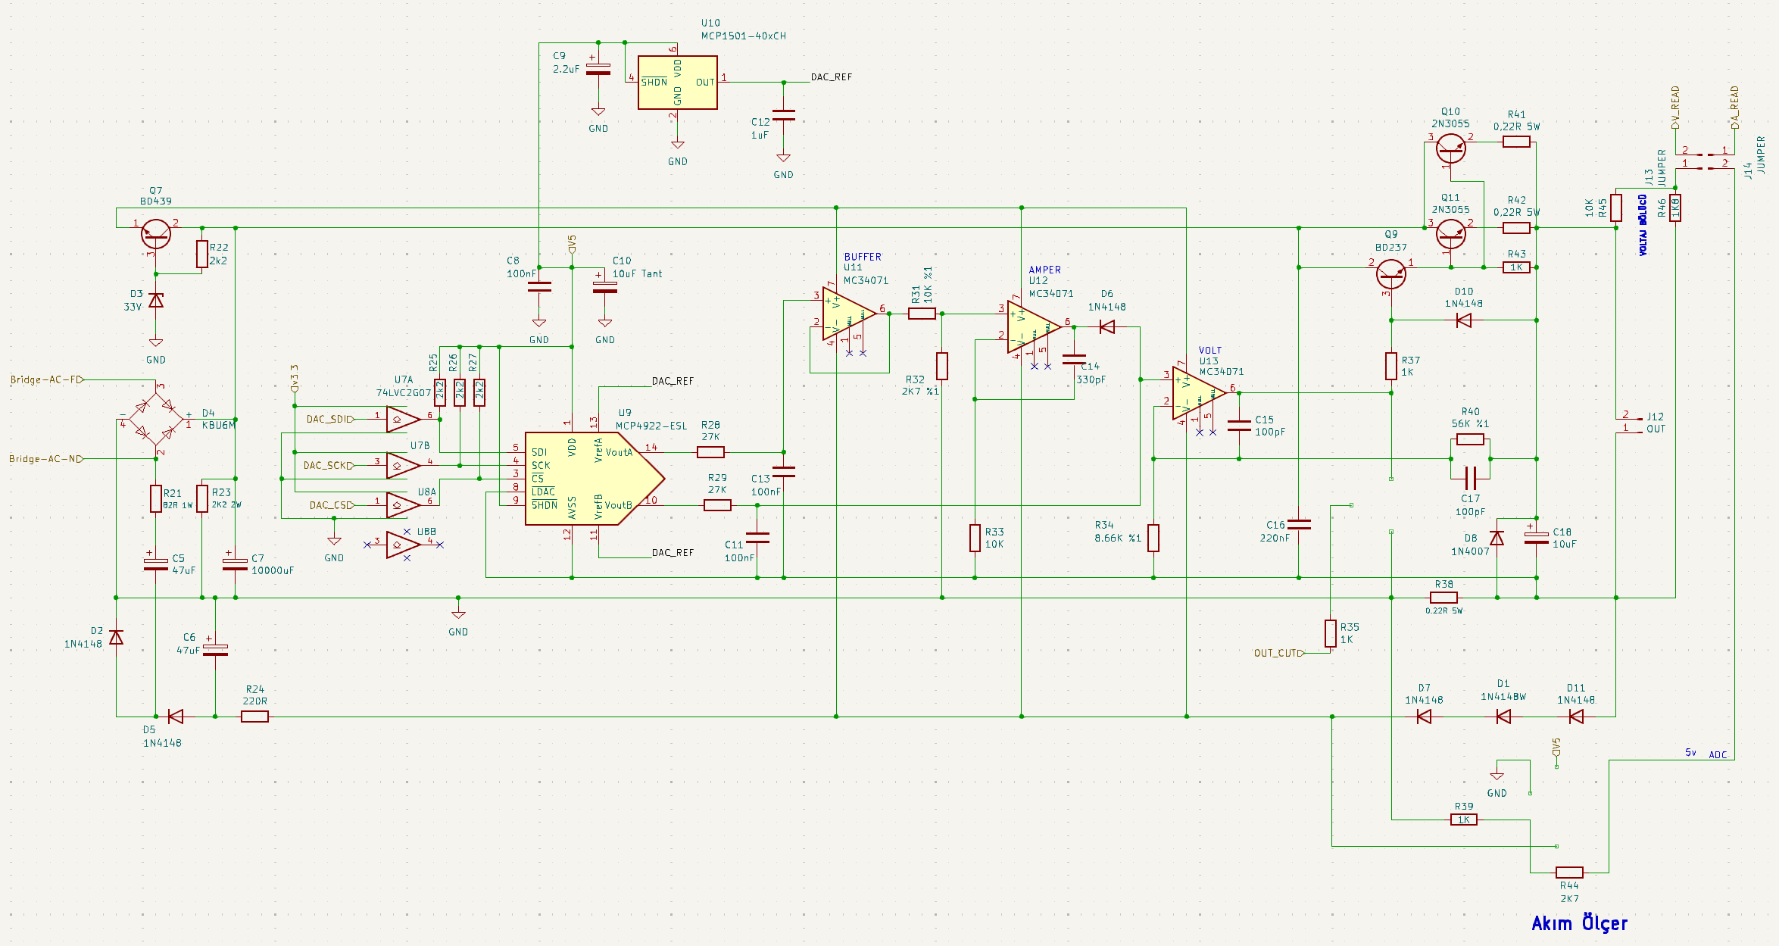Screen dimensions: 1779x946
Task: Select the Q11 2N3055 transistor
Action: coord(1450,234)
